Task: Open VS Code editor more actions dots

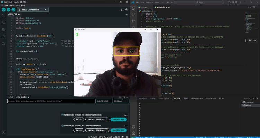Action: pos(257,7)
